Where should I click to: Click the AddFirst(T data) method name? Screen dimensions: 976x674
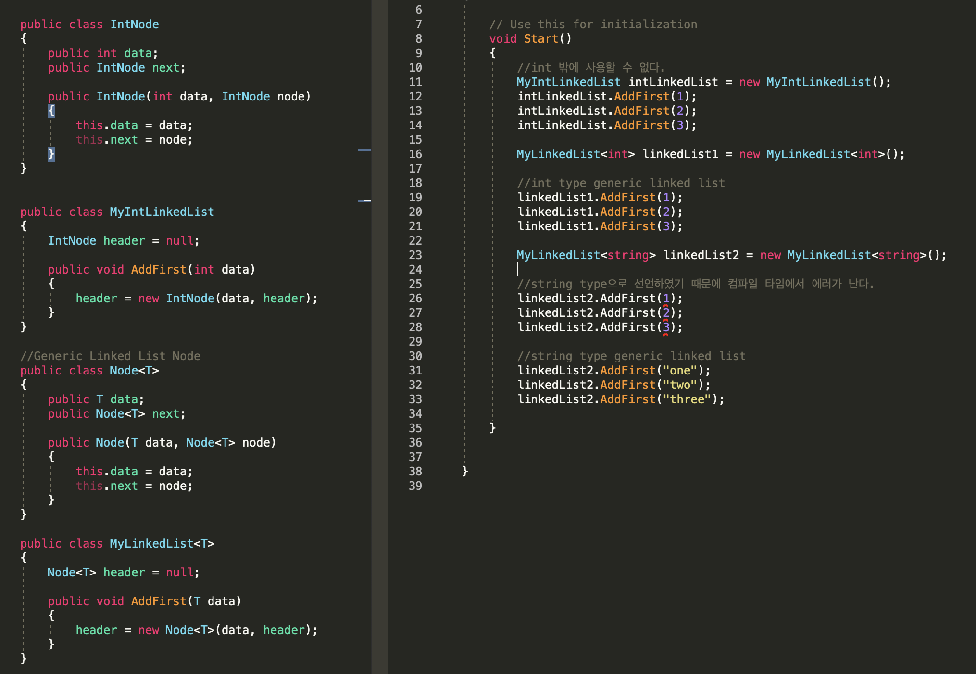click(158, 601)
